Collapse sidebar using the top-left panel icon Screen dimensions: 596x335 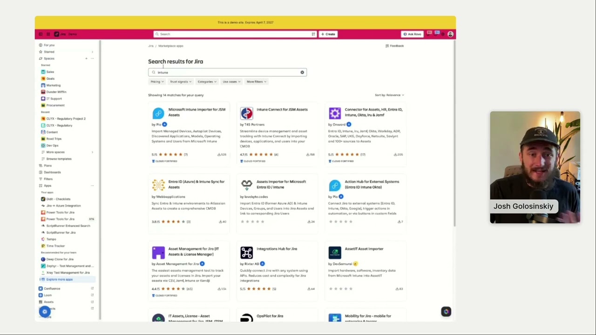click(x=41, y=34)
